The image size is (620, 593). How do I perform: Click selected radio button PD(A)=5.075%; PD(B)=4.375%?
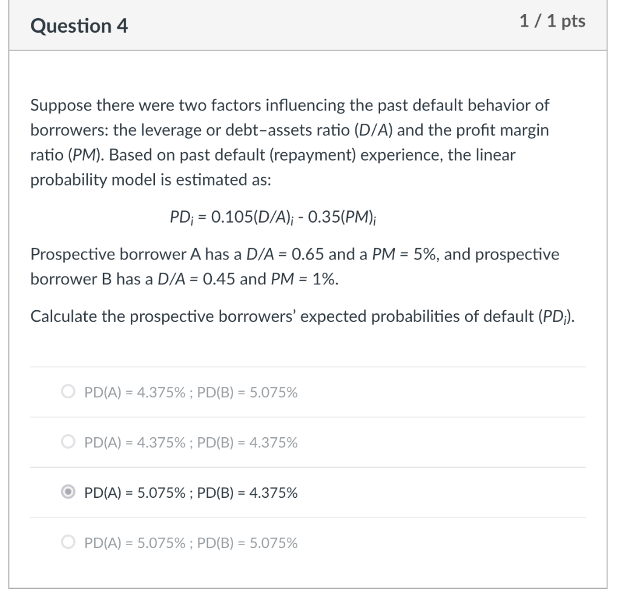(68, 493)
